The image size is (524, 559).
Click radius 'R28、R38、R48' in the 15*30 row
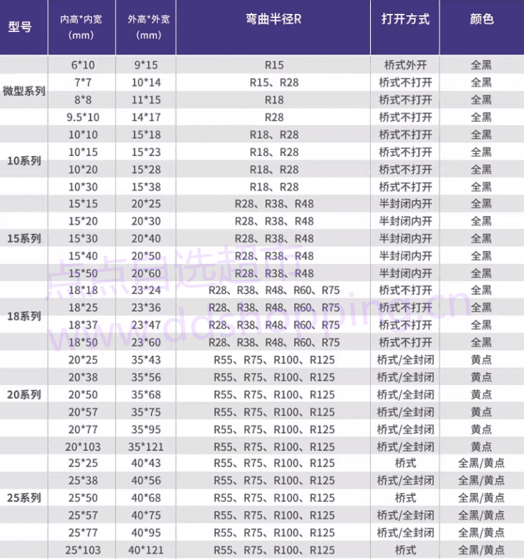click(274, 239)
